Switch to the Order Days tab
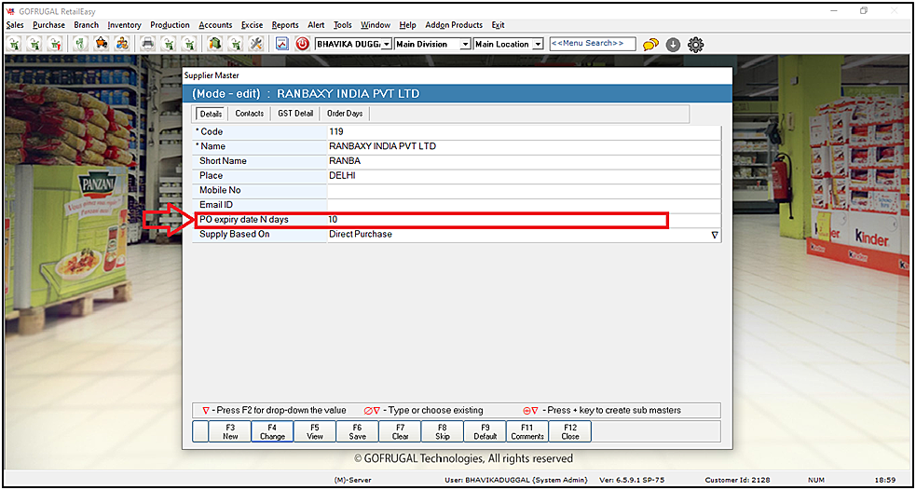The width and height of the screenshot is (916, 490). [x=344, y=114]
